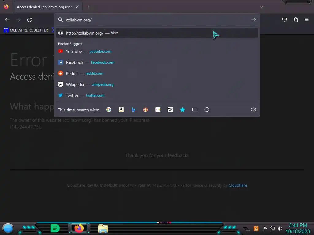This screenshot has width=314, height=235.
Task: Click Firefox View icon in tab bar
Action: (x=6, y=7)
